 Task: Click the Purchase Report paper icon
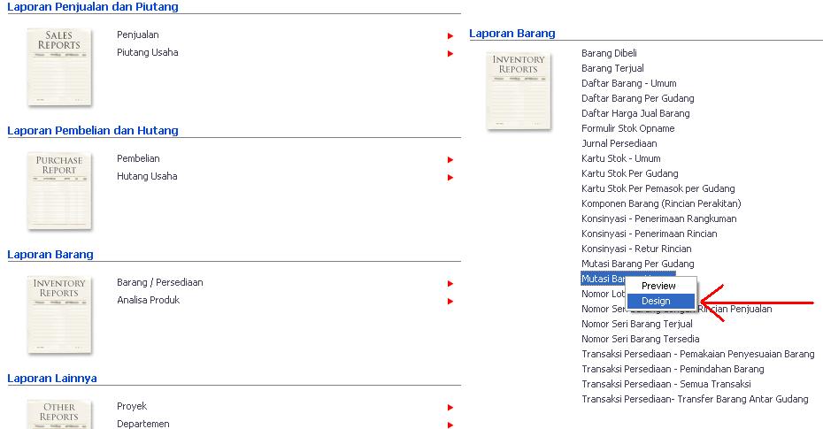(59, 190)
